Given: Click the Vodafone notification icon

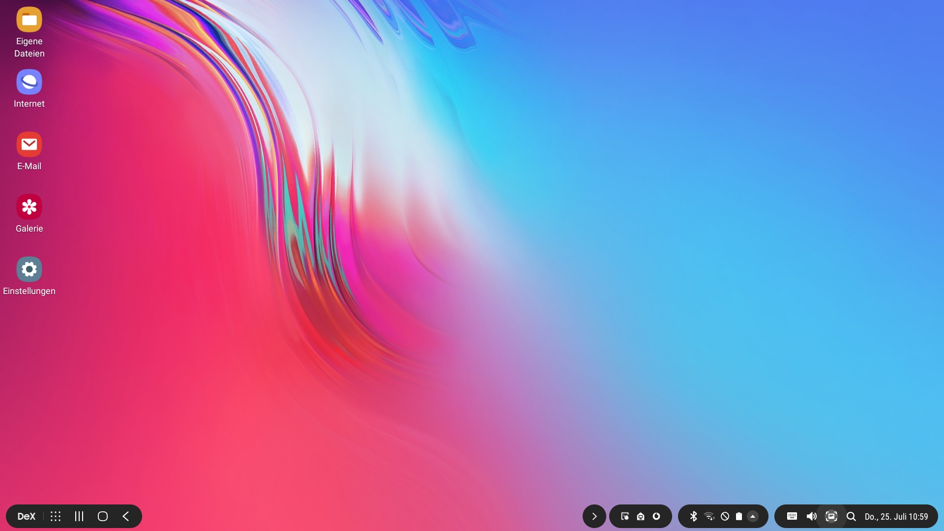Looking at the screenshot, I should [656, 516].
